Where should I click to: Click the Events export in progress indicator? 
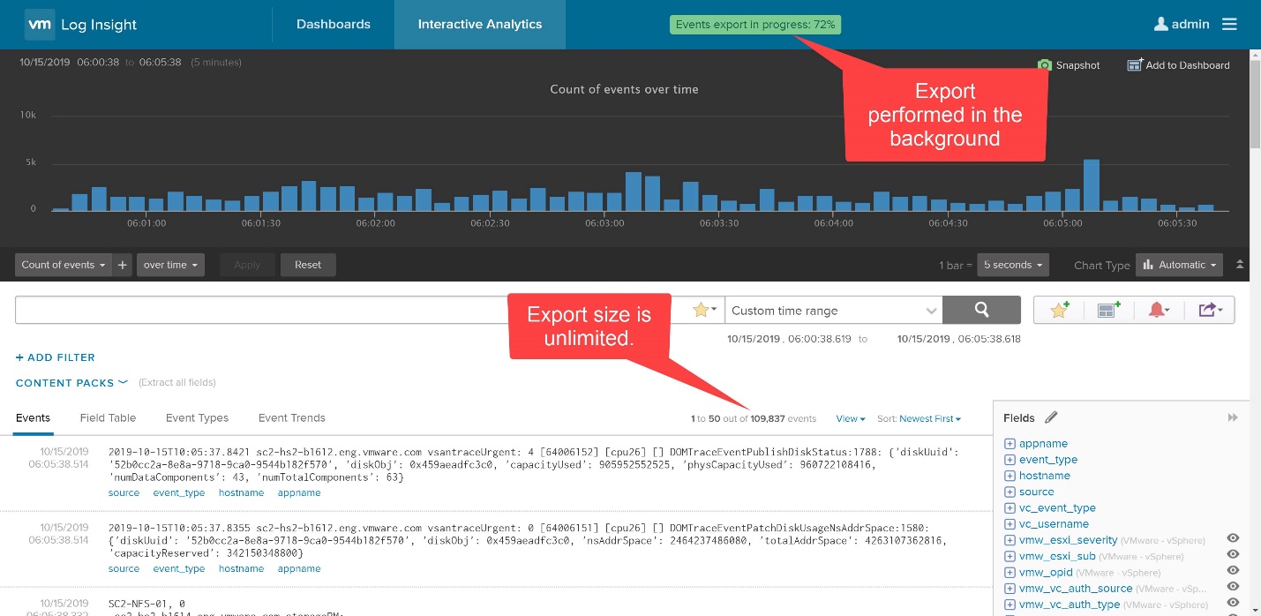755,25
